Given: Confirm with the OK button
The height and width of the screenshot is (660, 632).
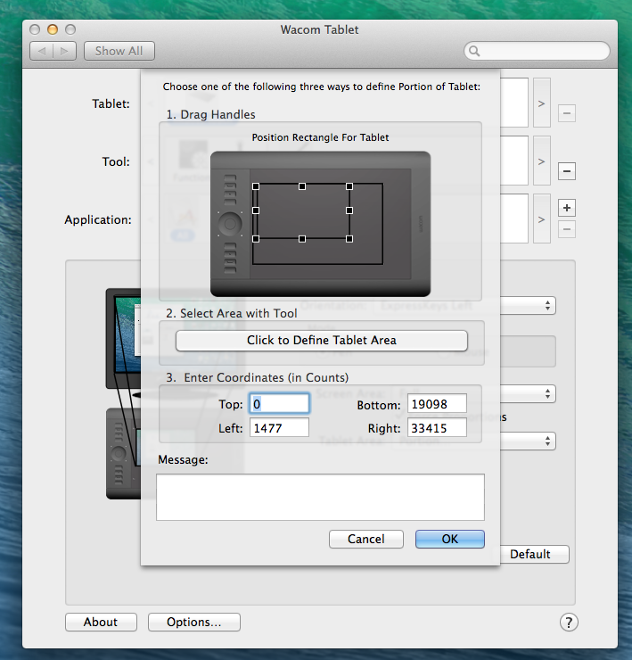Looking at the screenshot, I should pos(450,540).
